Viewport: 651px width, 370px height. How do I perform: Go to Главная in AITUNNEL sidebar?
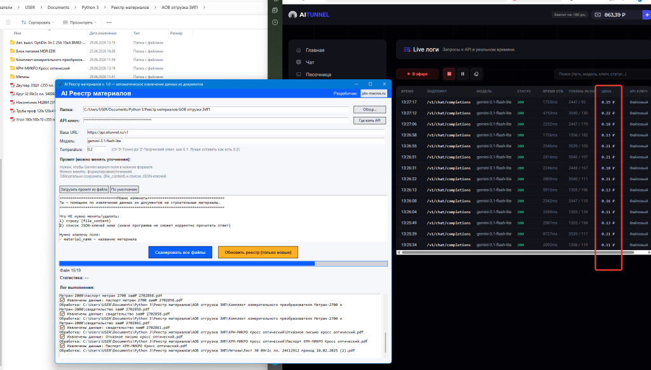[315, 50]
